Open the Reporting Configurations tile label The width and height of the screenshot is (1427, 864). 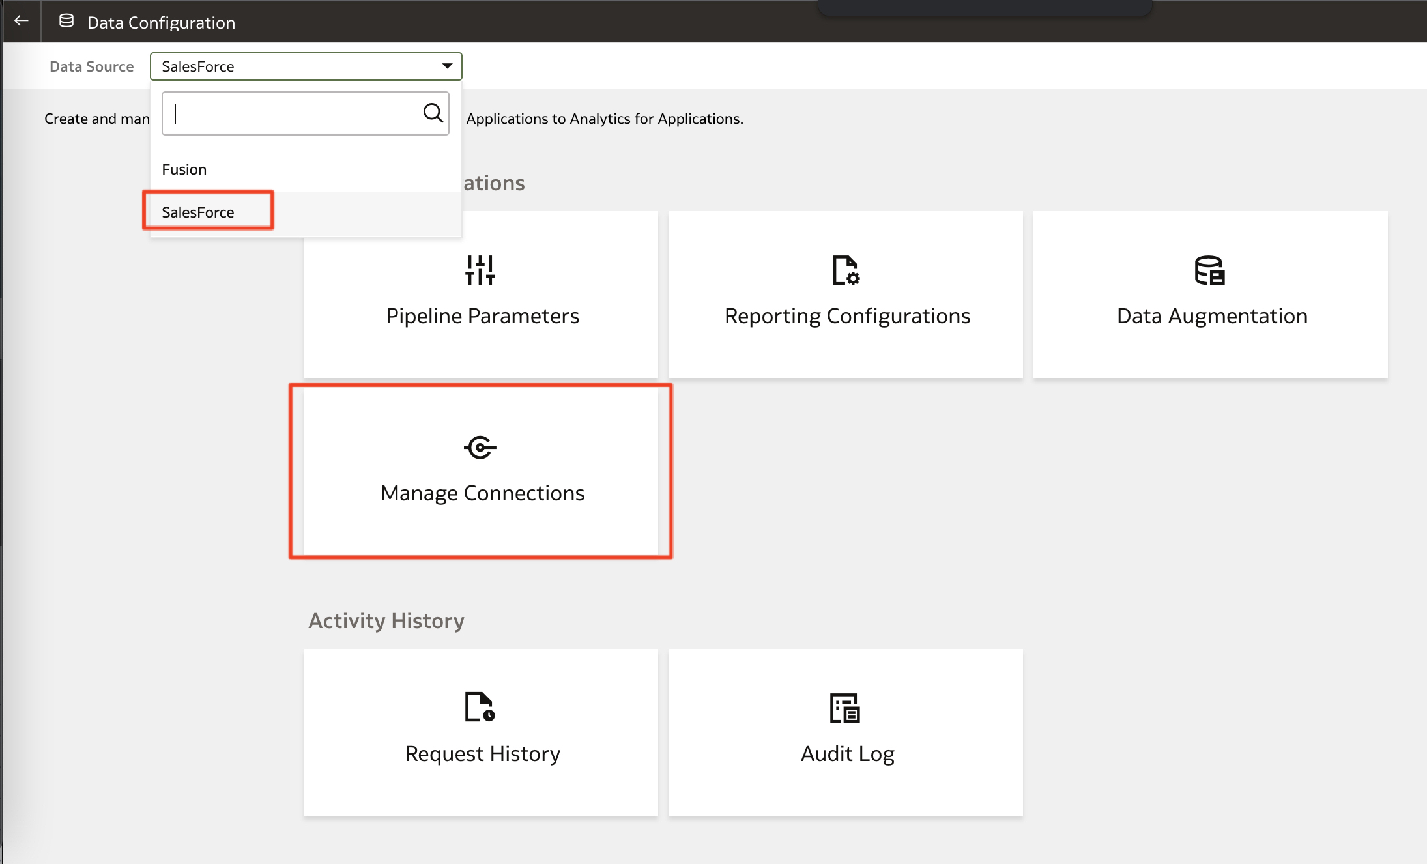(x=847, y=316)
